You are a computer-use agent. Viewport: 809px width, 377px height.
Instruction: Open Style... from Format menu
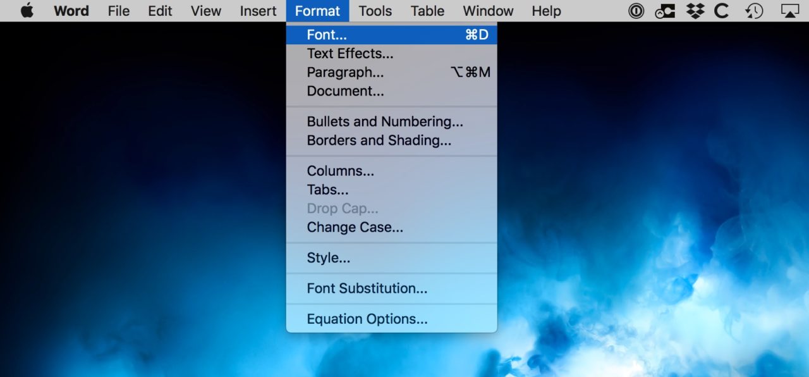[x=392, y=258]
